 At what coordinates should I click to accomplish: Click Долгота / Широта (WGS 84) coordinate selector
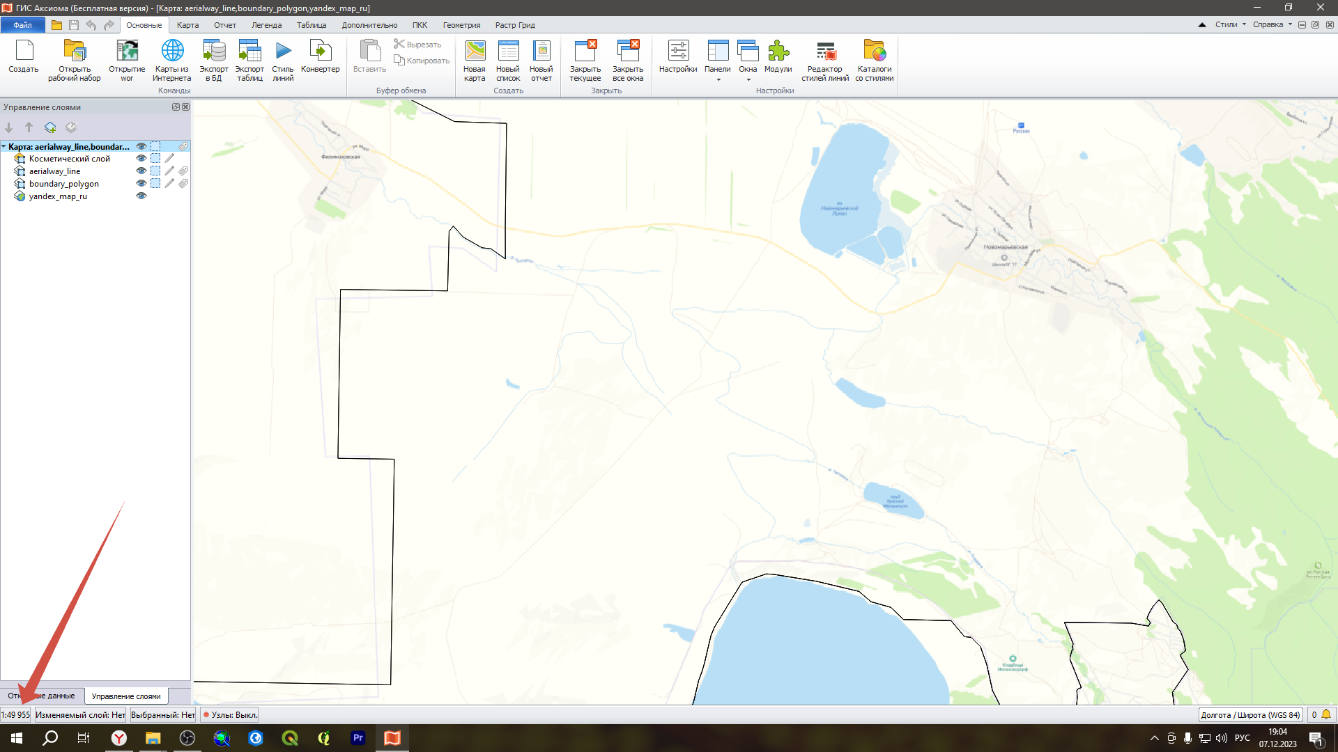point(1249,715)
